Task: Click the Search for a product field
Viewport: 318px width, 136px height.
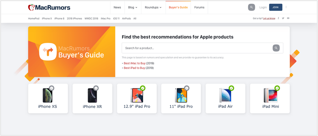Action: pos(197,48)
